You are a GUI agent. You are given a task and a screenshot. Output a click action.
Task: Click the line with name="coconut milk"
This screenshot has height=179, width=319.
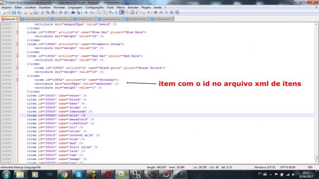coord(63,135)
